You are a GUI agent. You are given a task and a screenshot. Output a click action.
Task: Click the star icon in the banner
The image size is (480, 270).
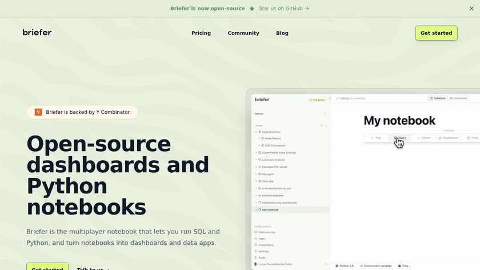coord(251,9)
